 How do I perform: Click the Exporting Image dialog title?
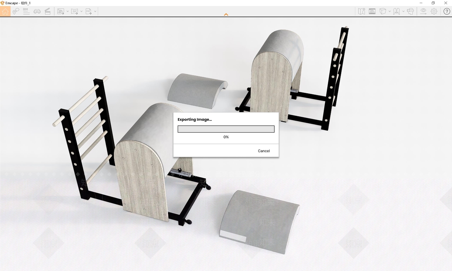195,119
